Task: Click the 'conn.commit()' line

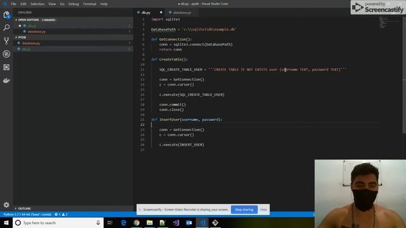Action: 173,104
